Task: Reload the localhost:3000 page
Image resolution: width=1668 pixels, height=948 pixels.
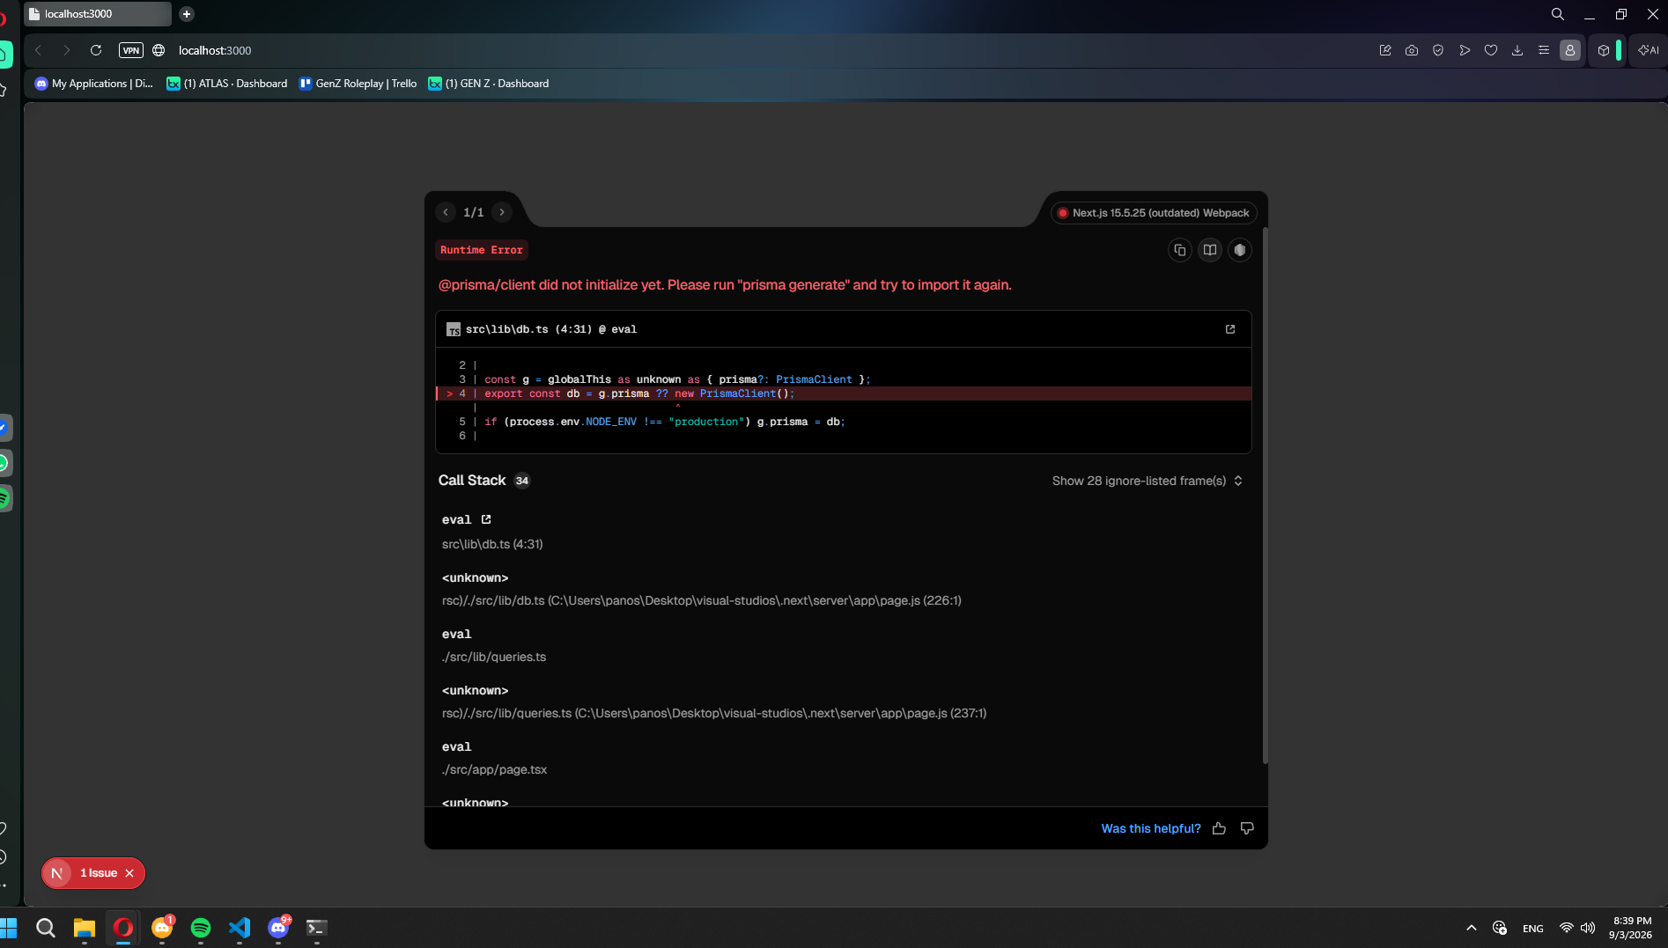Action: (96, 50)
